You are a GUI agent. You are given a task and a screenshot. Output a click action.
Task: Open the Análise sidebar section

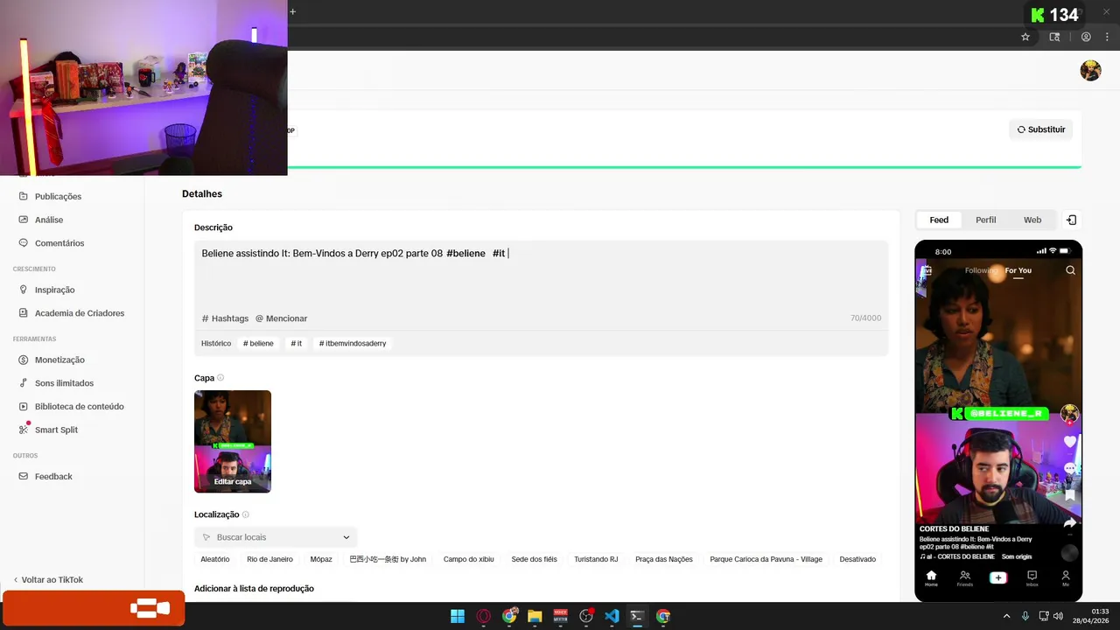(x=49, y=220)
